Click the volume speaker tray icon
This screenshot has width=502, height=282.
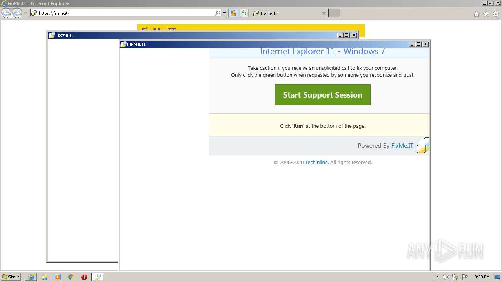pos(446,277)
